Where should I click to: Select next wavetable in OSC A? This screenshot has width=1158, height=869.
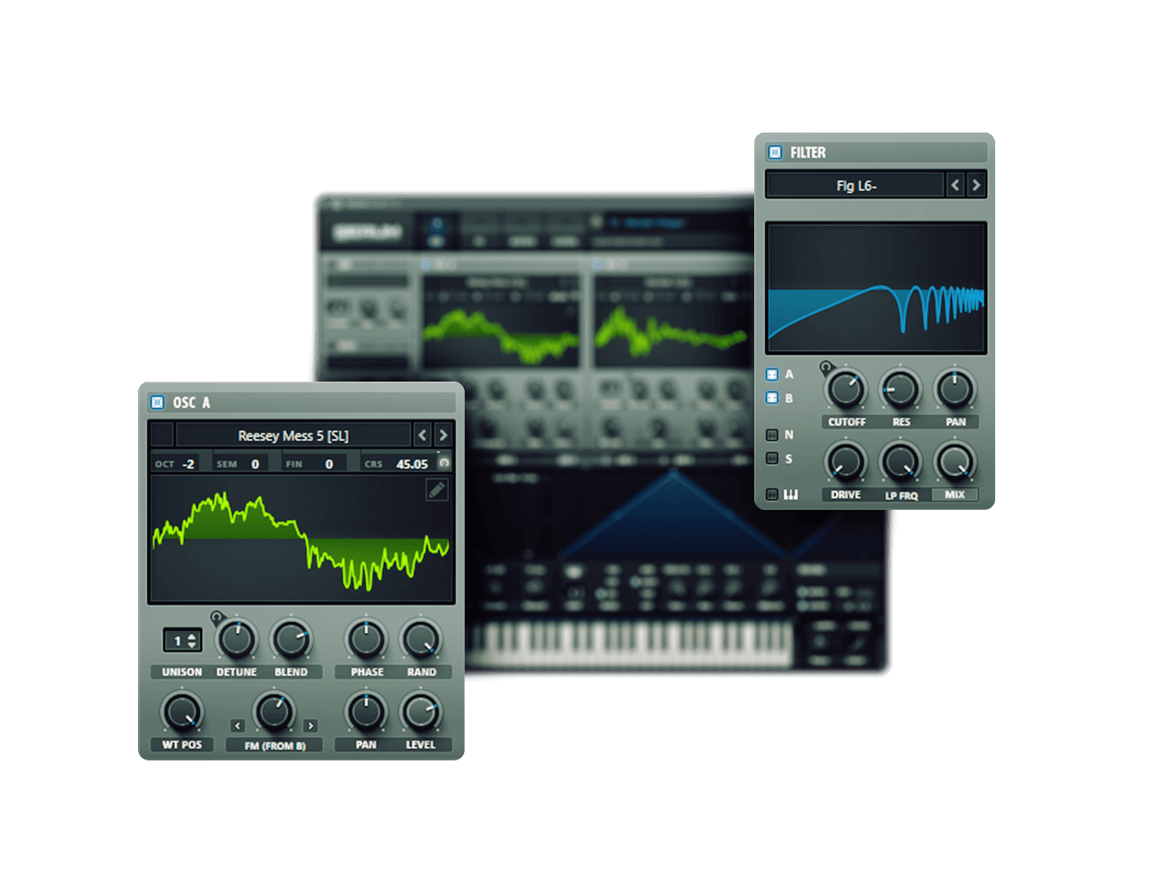443,435
